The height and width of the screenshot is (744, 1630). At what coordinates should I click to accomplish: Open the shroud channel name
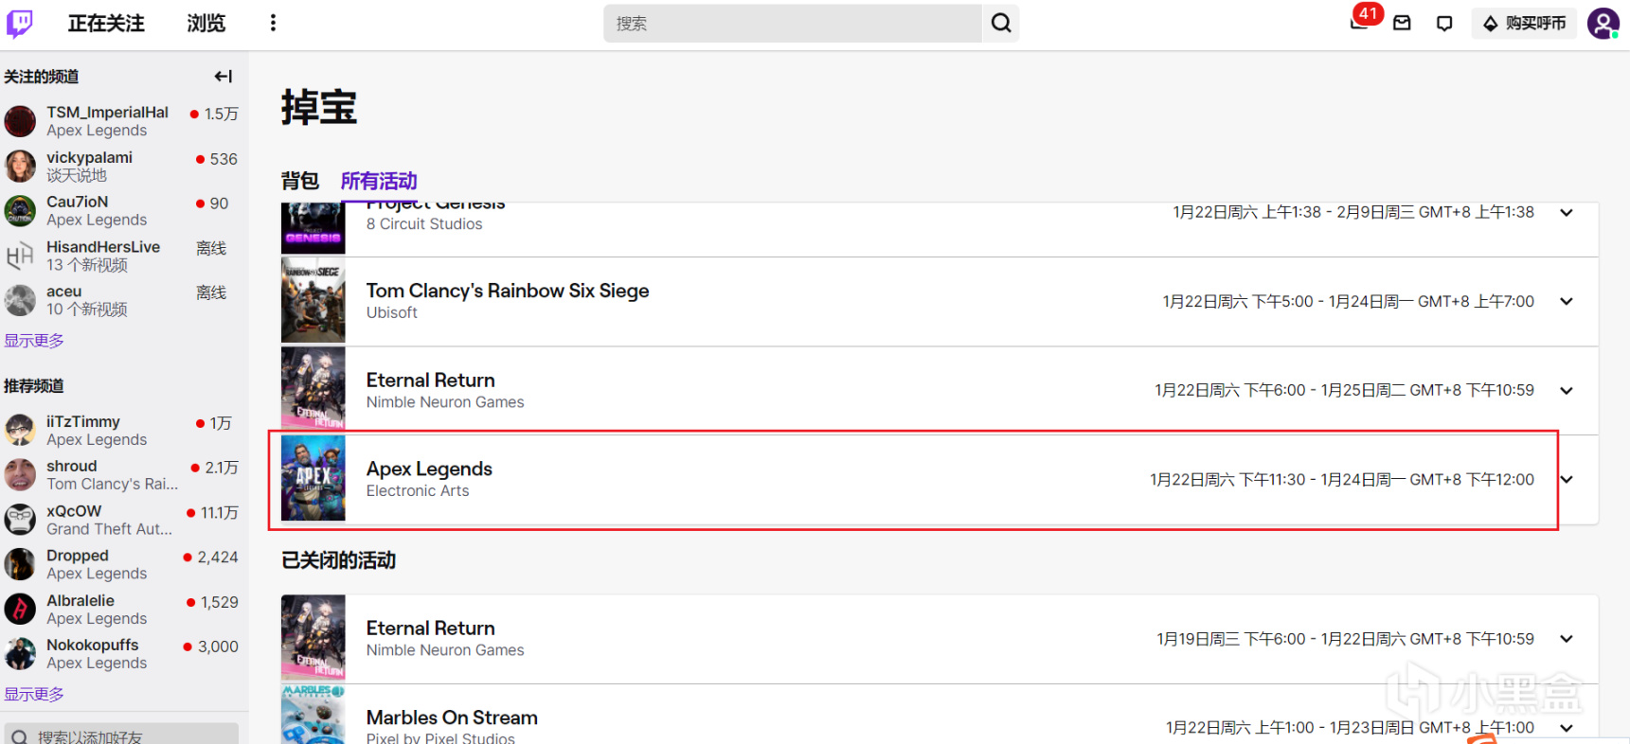(x=72, y=466)
